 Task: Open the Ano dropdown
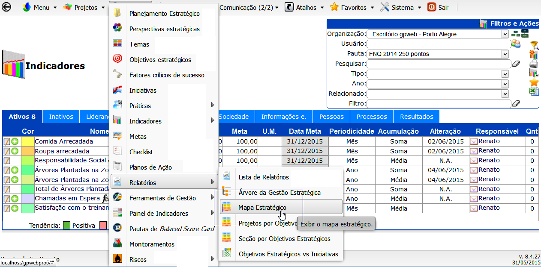[438, 83]
